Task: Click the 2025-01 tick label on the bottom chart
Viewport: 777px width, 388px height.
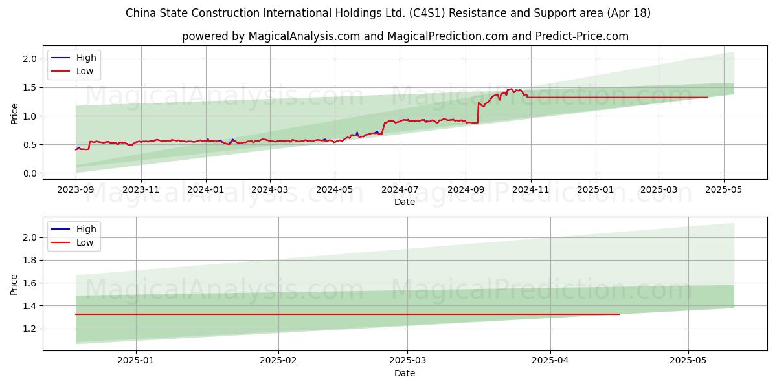Action: coord(136,361)
